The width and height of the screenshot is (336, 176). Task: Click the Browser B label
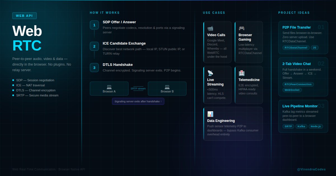coord(167,91)
